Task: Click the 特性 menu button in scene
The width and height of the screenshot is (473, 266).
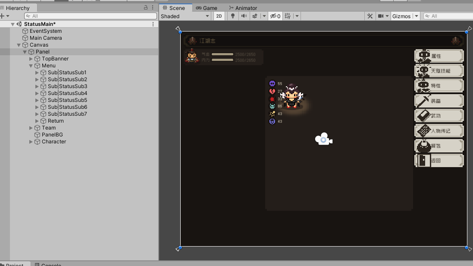Action: click(x=439, y=85)
